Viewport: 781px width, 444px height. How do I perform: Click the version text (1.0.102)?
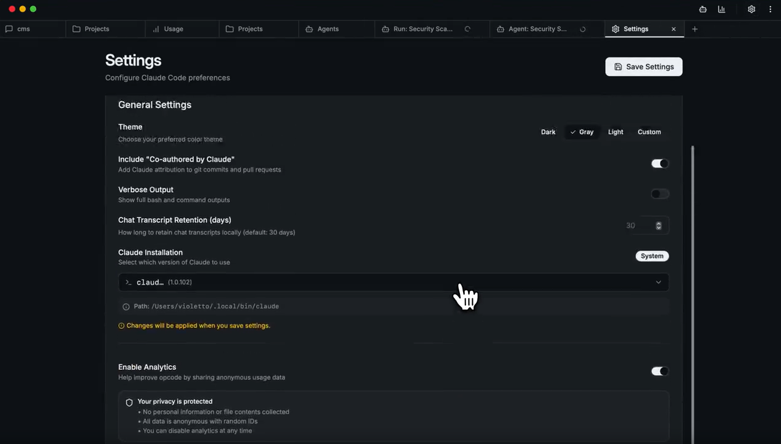coord(180,282)
